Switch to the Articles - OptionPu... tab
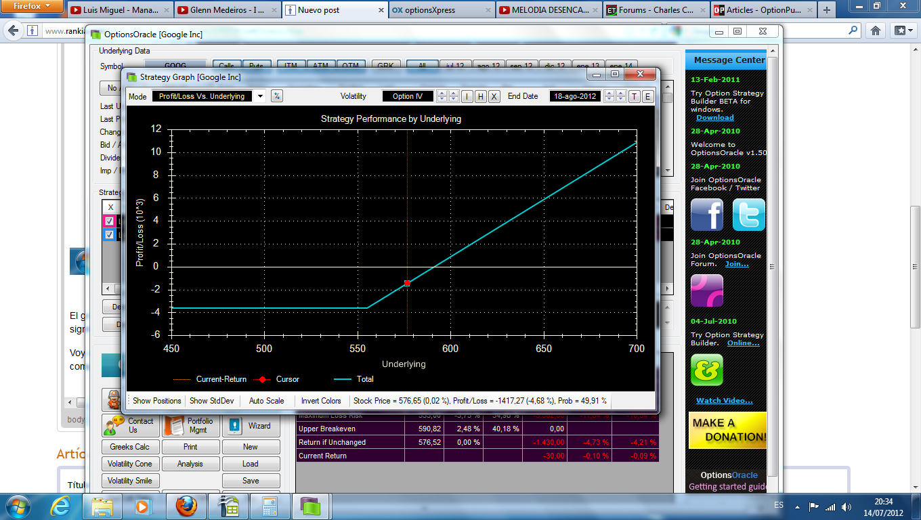This screenshot has width=921, height=520. pyautogui.click(x=763, y=10)
